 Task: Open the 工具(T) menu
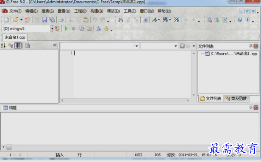[130, 11]
